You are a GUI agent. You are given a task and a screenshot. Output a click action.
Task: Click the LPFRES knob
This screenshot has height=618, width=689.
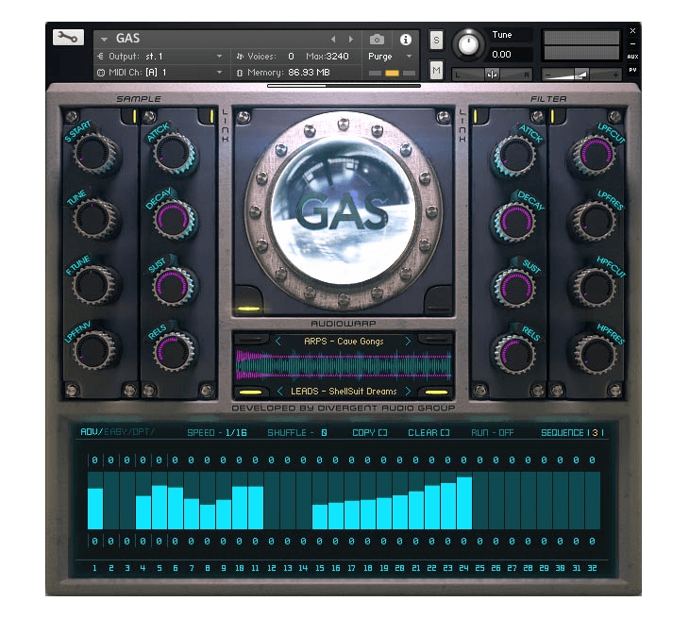(595, 221)
